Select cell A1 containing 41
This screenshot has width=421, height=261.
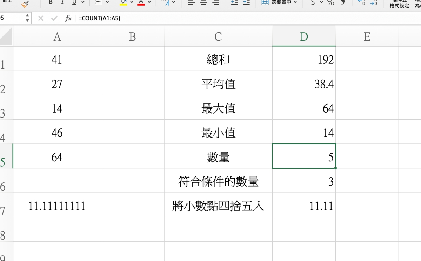(x=57, y=59)
